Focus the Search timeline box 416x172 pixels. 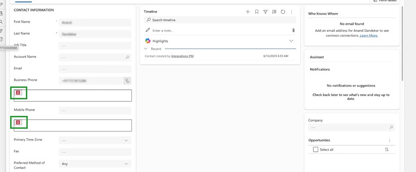pos(220,20)
